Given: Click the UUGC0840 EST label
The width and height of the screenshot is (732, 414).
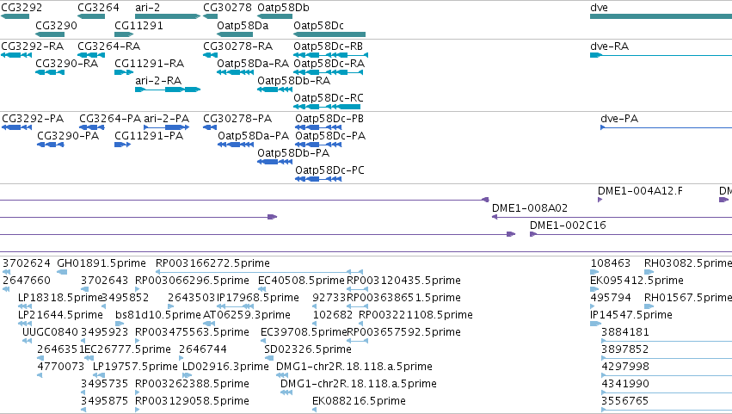Looking at the screenshot, I should click(51, 332).
